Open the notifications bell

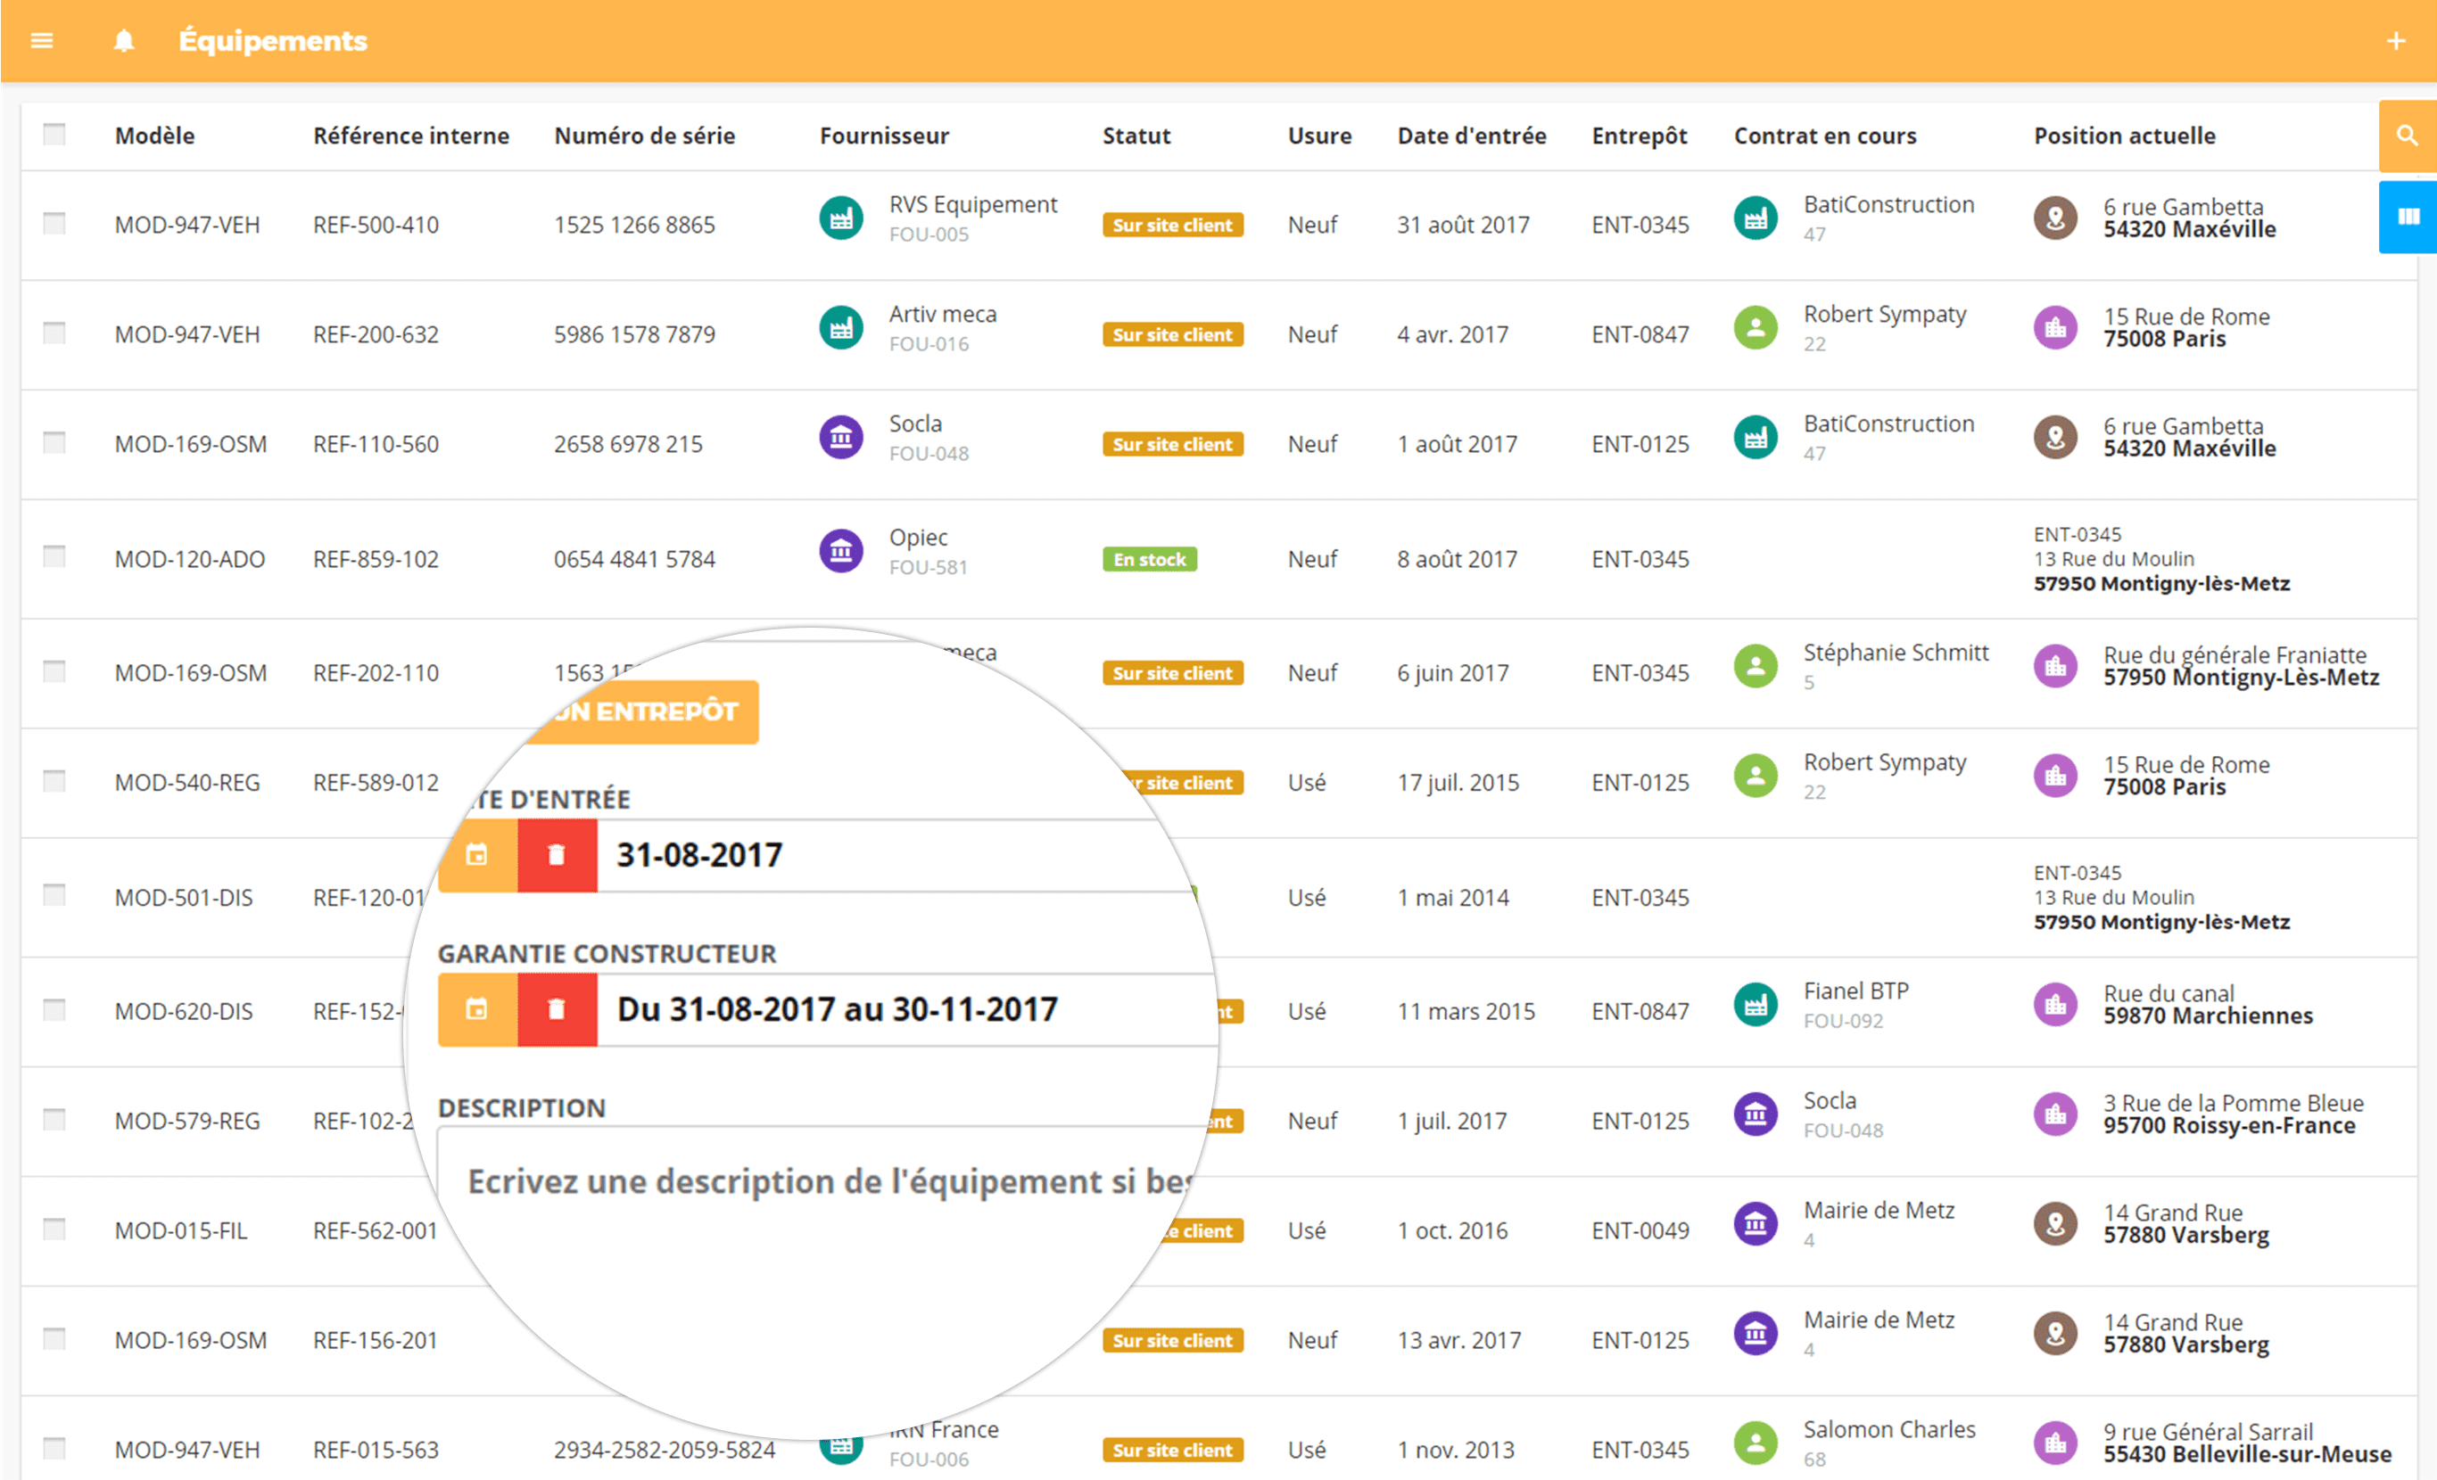click(x=124, y=40)
